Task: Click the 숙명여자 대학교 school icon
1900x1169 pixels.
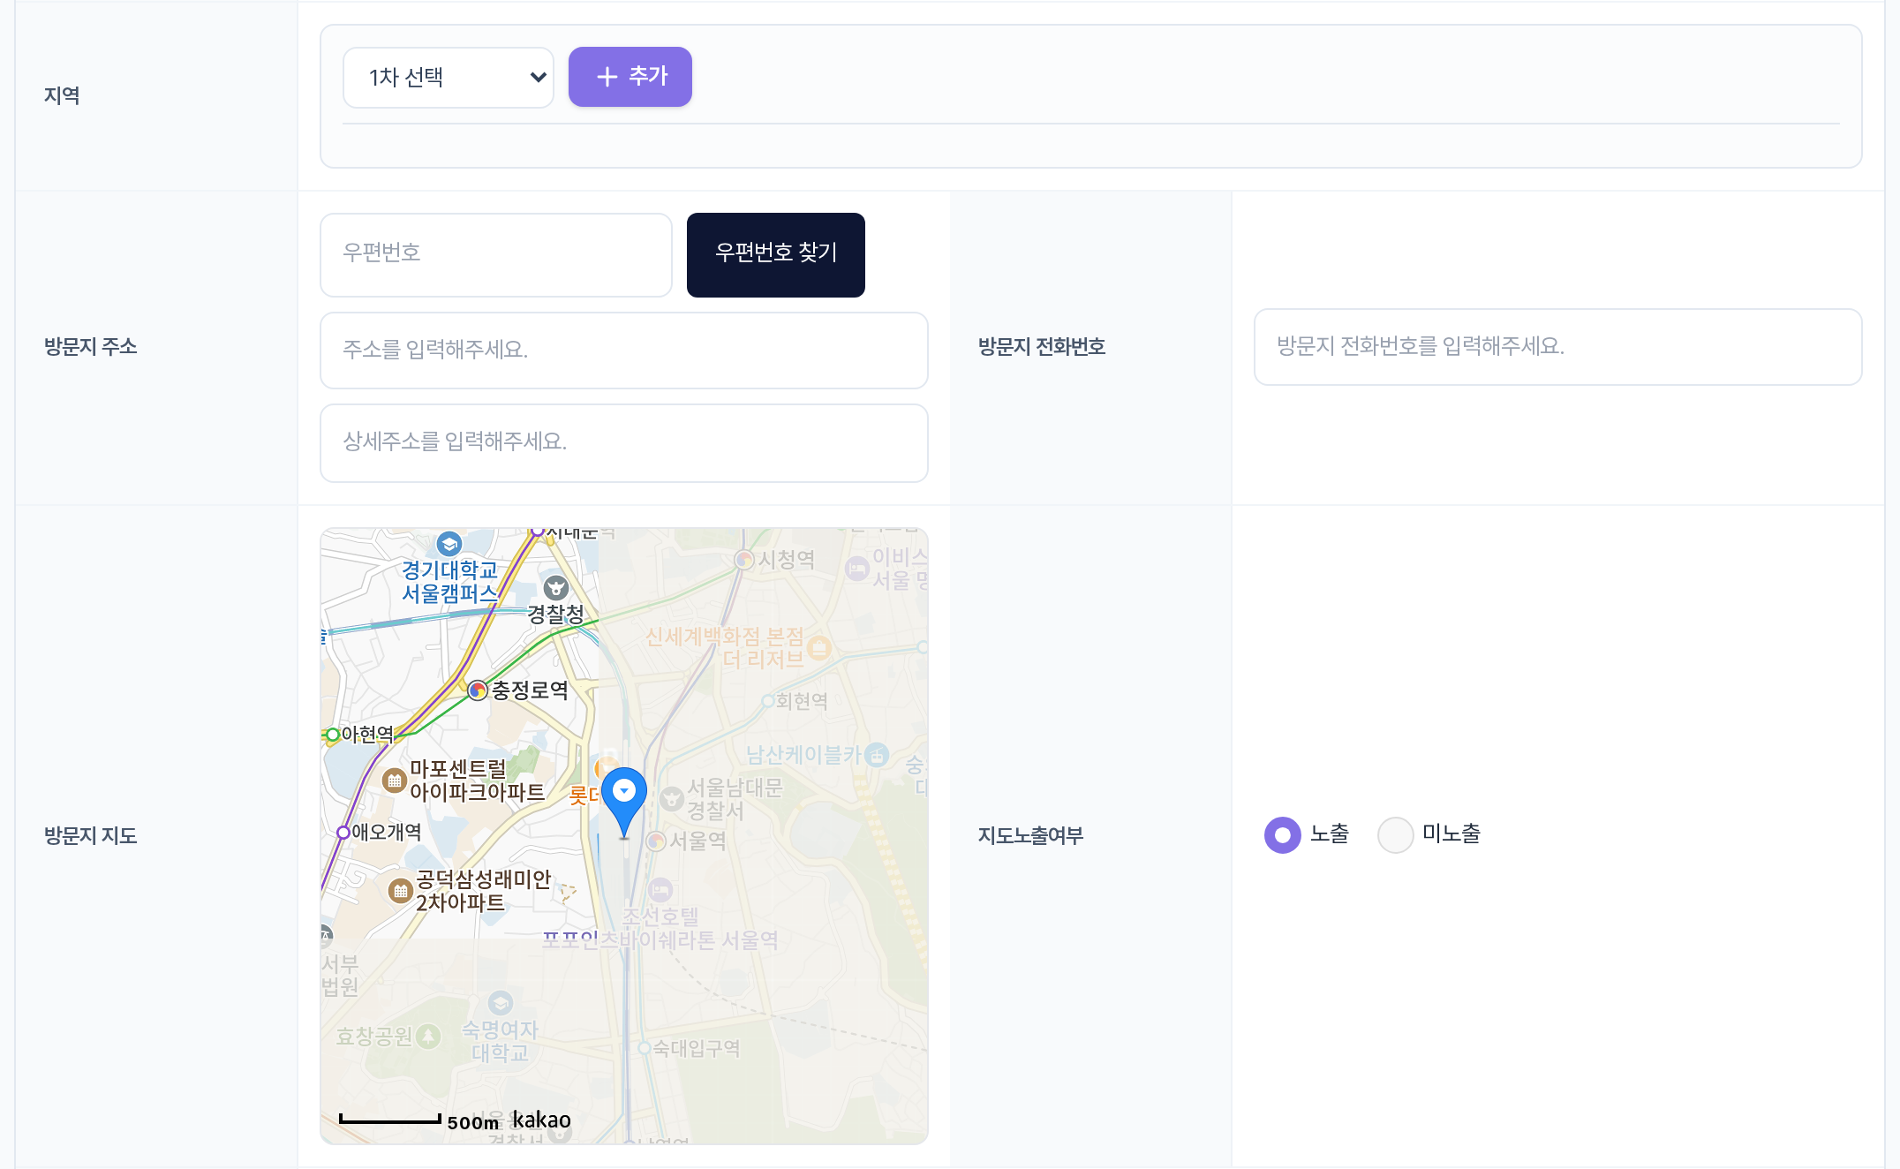Action: pos(500,1003)
